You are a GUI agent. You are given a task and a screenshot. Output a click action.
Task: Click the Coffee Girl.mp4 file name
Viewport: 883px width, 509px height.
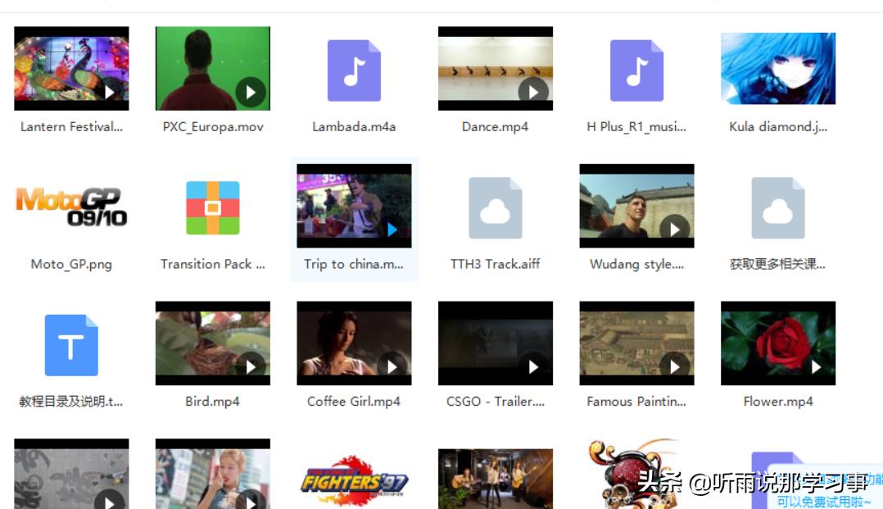(x=354, y=402)
